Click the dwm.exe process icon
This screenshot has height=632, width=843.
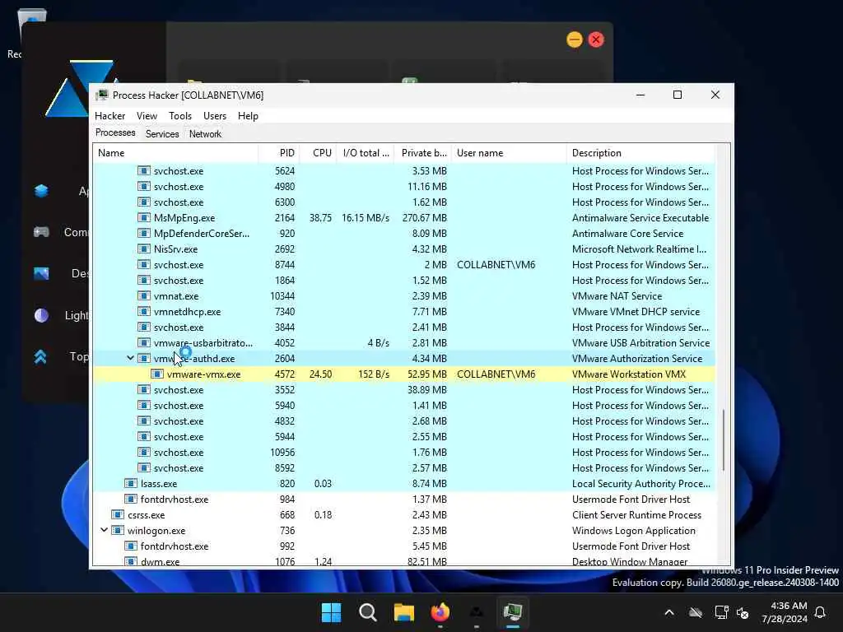pos(131,561)
